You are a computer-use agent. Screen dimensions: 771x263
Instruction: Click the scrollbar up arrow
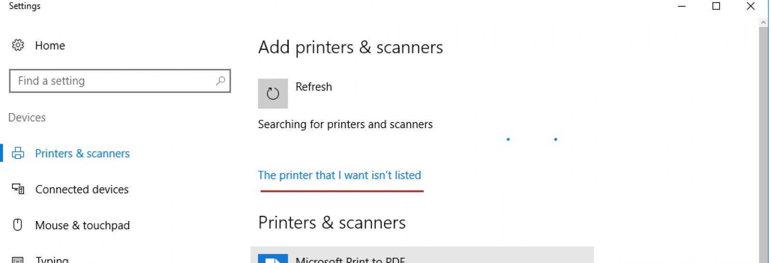(x=763, y=22)
